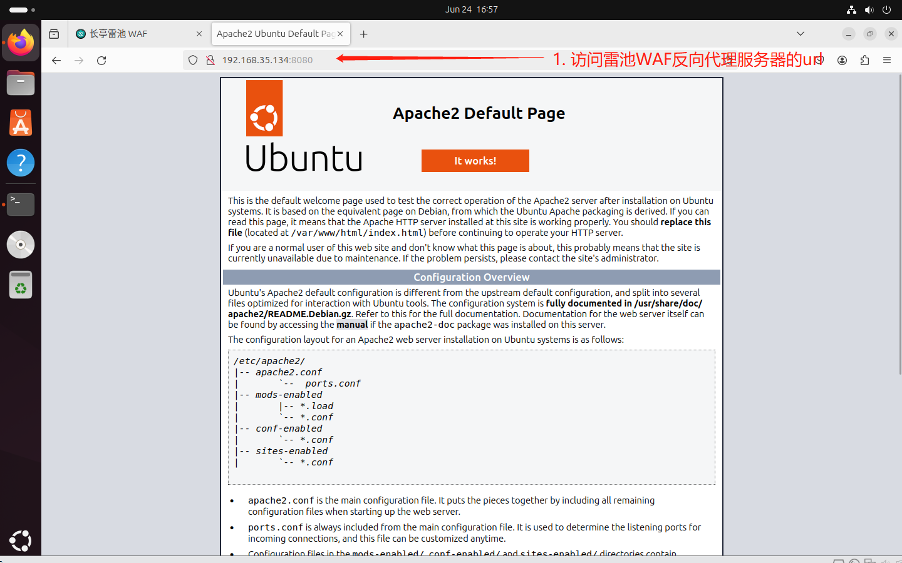Open the extensions puzzle icon
902x563 pixels.
(x=865, y=60)
